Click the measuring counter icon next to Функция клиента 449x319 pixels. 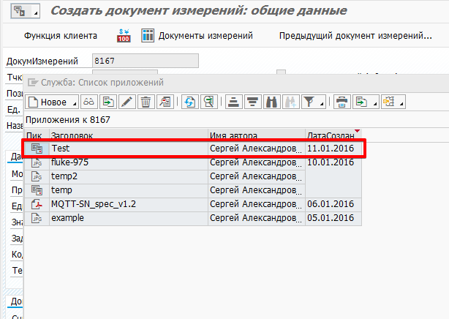pyautogui.click(x=123, y=36)
